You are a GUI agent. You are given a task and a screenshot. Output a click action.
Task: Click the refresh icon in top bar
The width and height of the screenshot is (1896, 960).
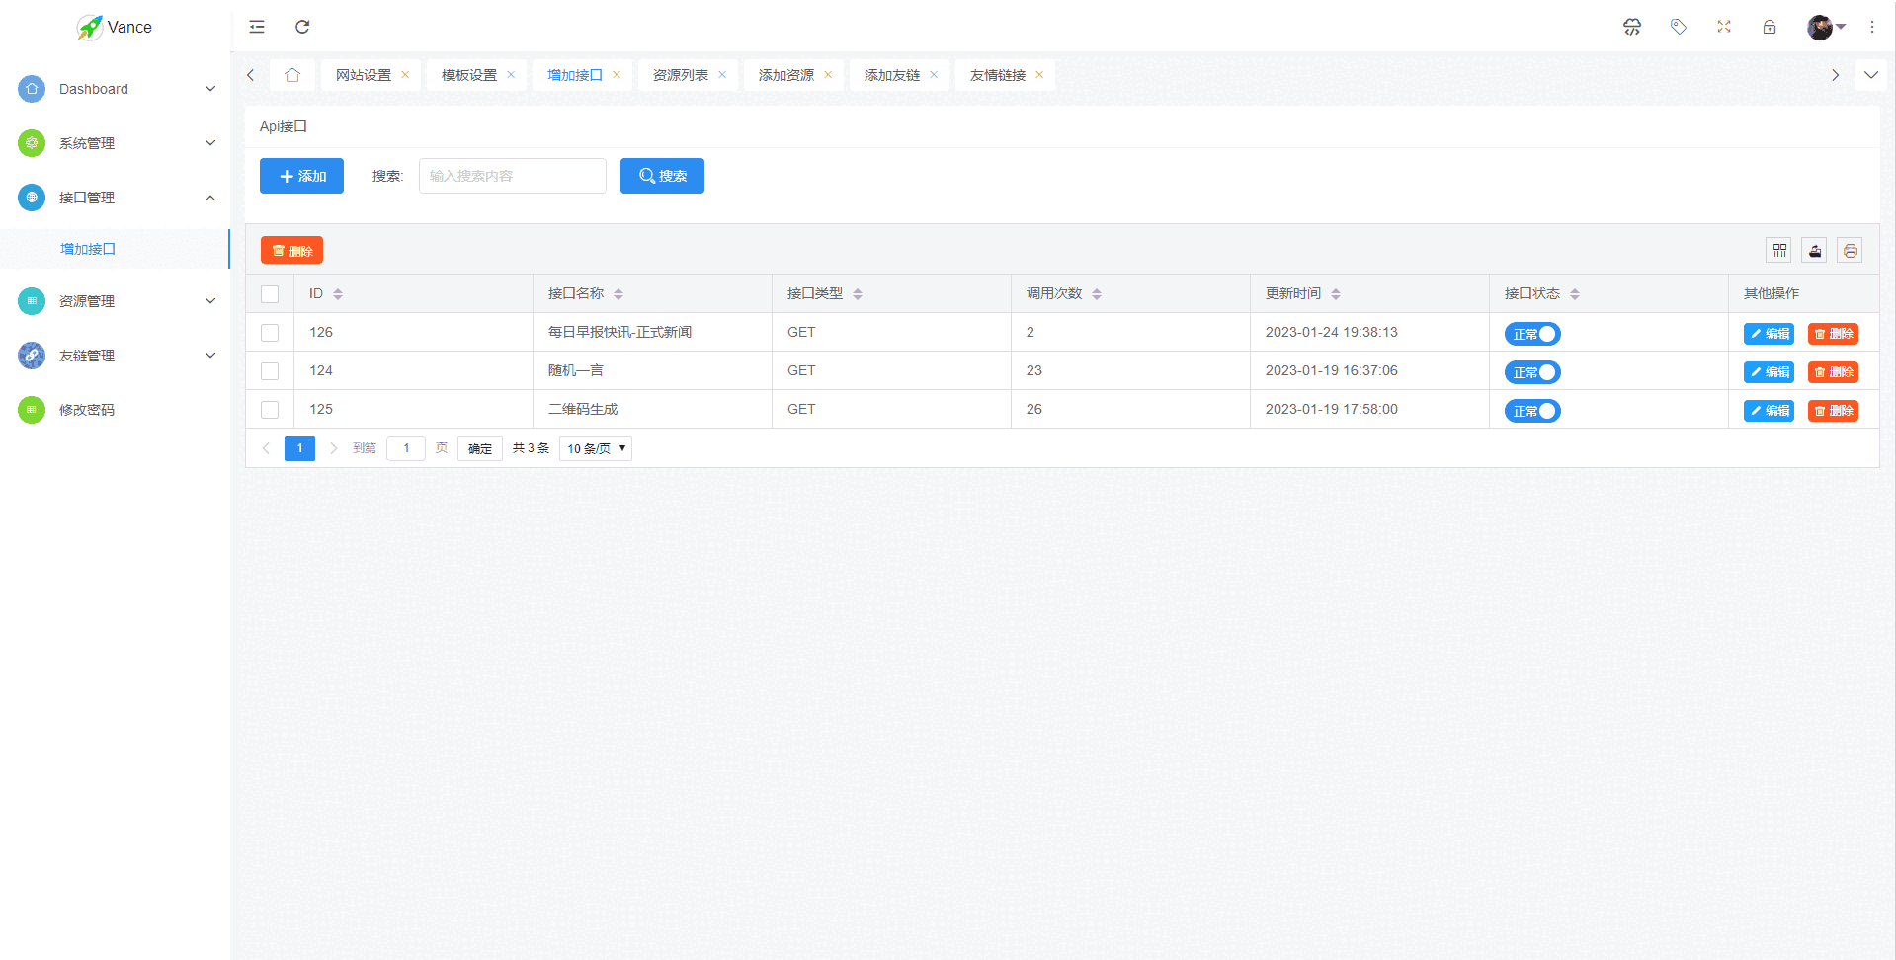(302, 27)
